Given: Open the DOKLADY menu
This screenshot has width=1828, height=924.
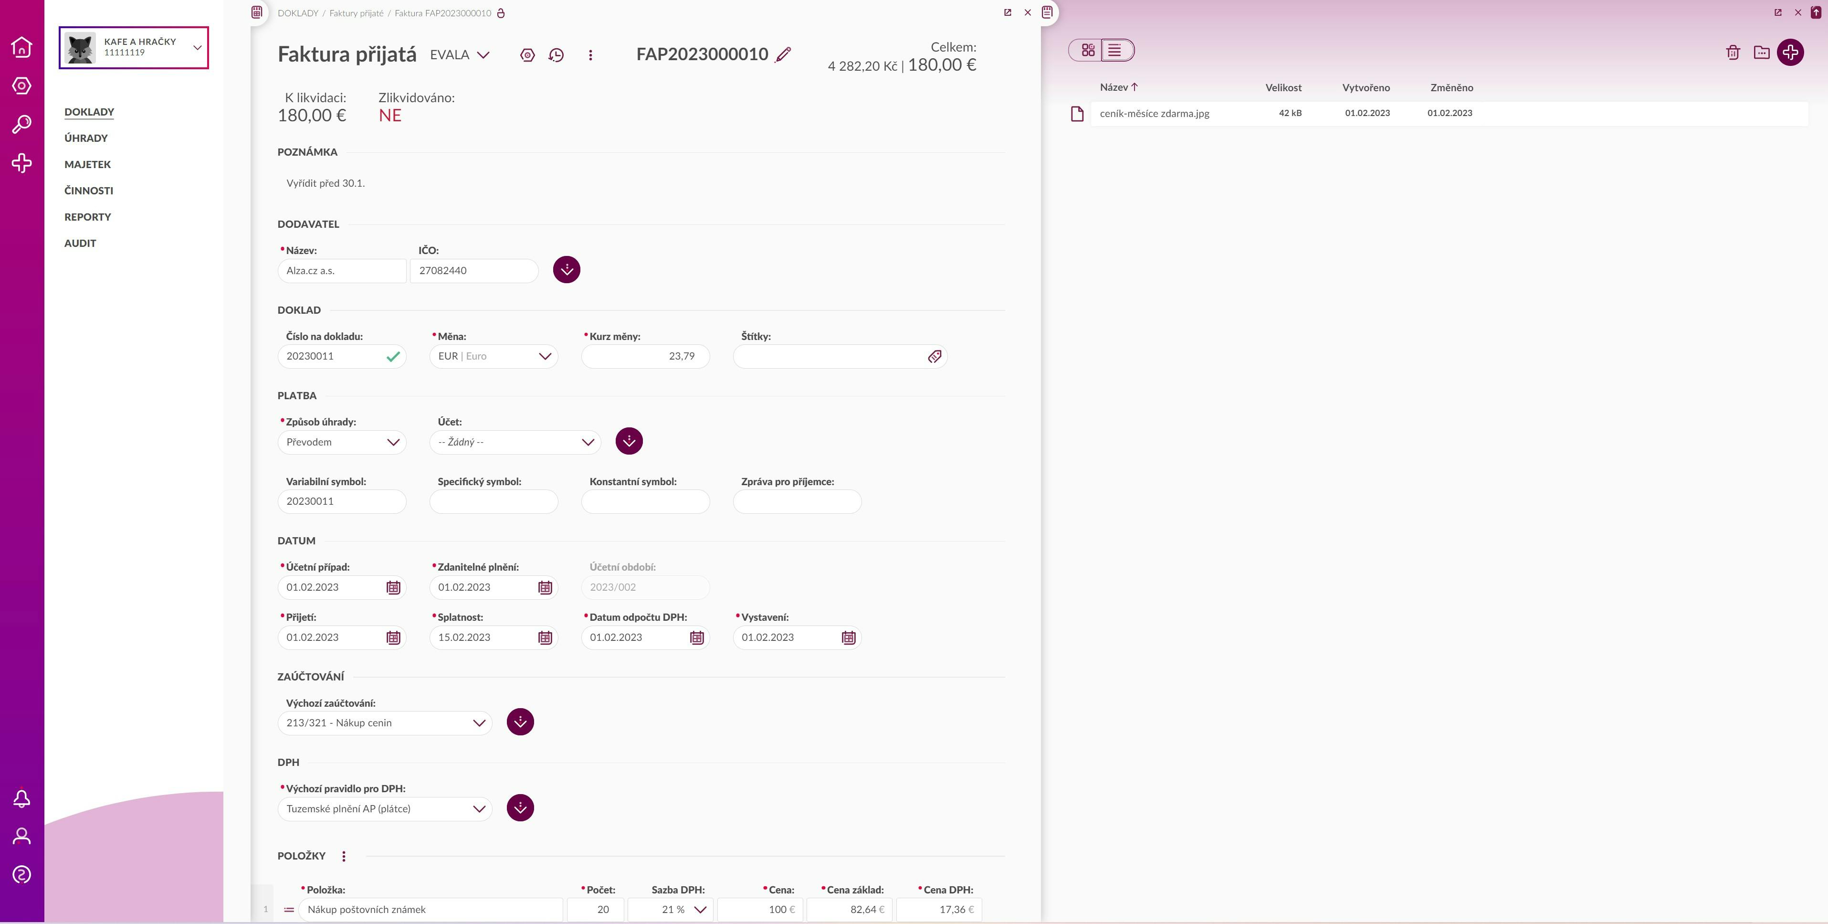Looking at the screenshot, I should coord(89,112).
